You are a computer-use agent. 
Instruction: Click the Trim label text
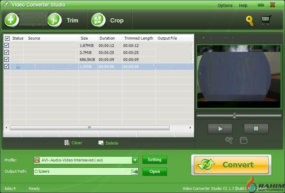click(x=72, y=20)
